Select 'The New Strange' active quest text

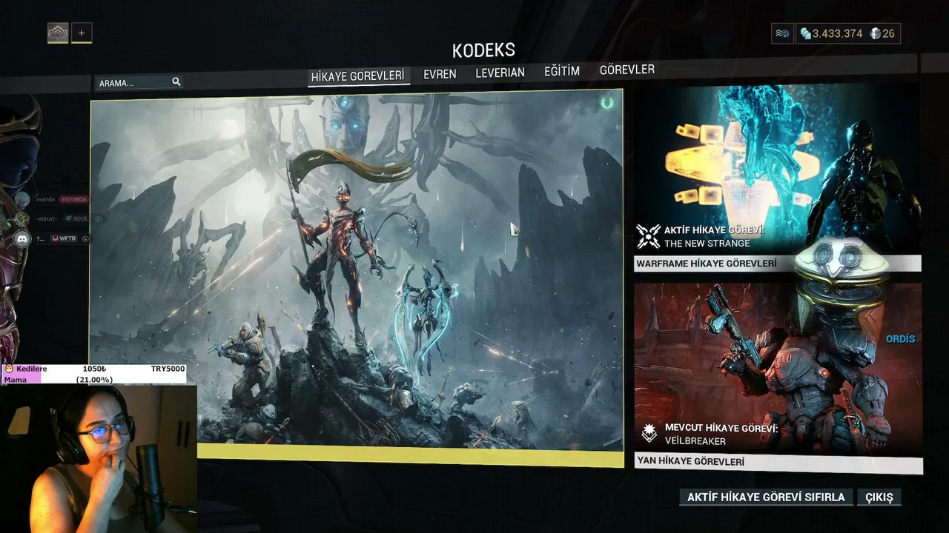click(707, 244)
